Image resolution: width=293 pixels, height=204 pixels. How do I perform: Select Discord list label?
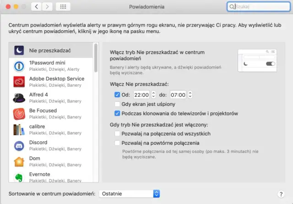click(x=38, y=142)
